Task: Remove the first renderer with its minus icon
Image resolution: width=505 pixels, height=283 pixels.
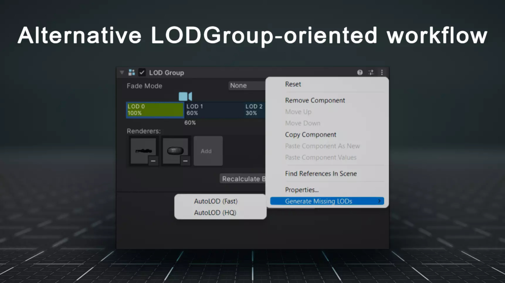Action: pyautogui.click(x=153, y=161)
